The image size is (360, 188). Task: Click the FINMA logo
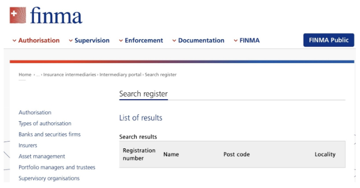[x=46, y=15]
